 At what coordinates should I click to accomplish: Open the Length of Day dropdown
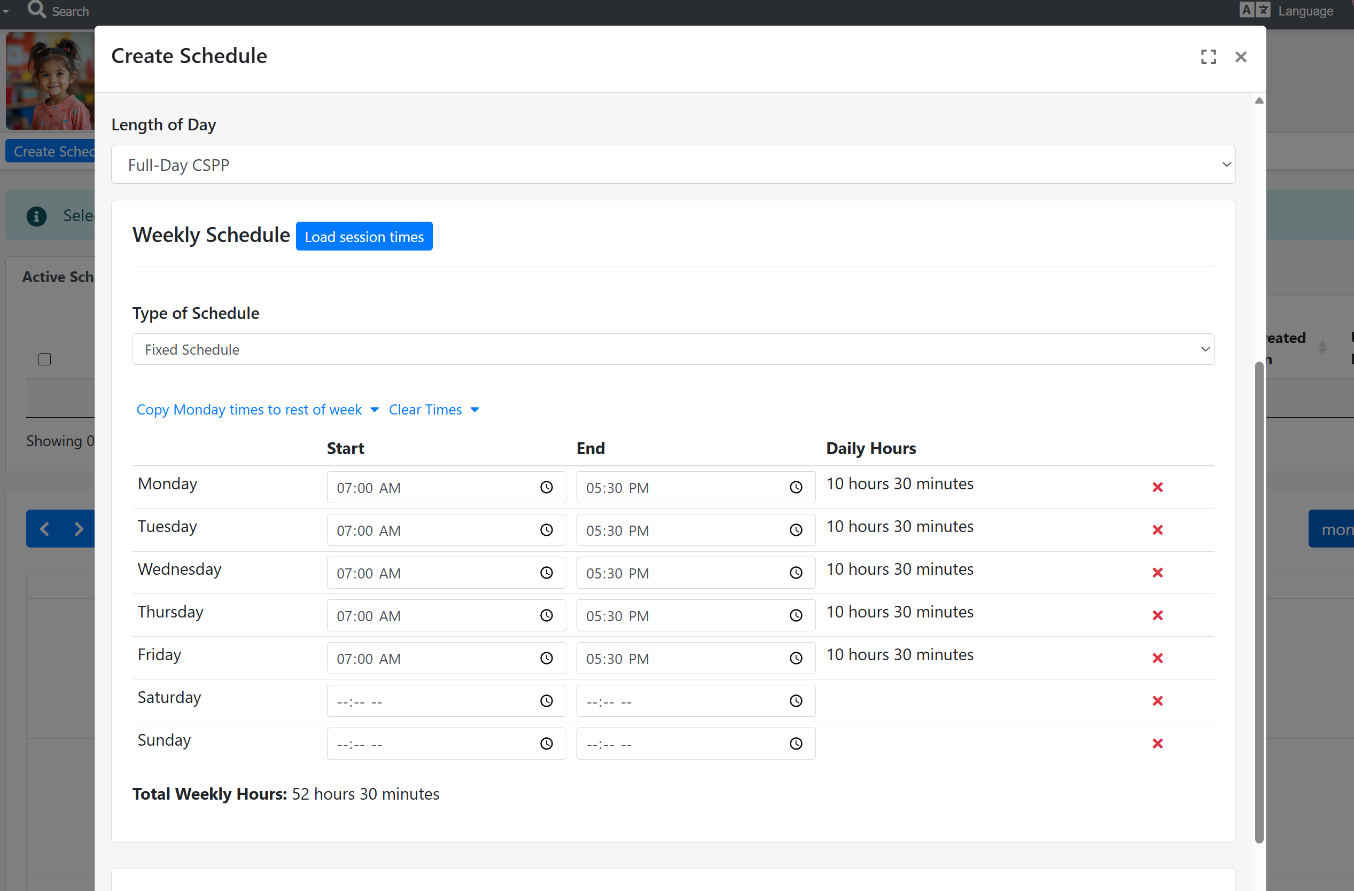(672, 165)
